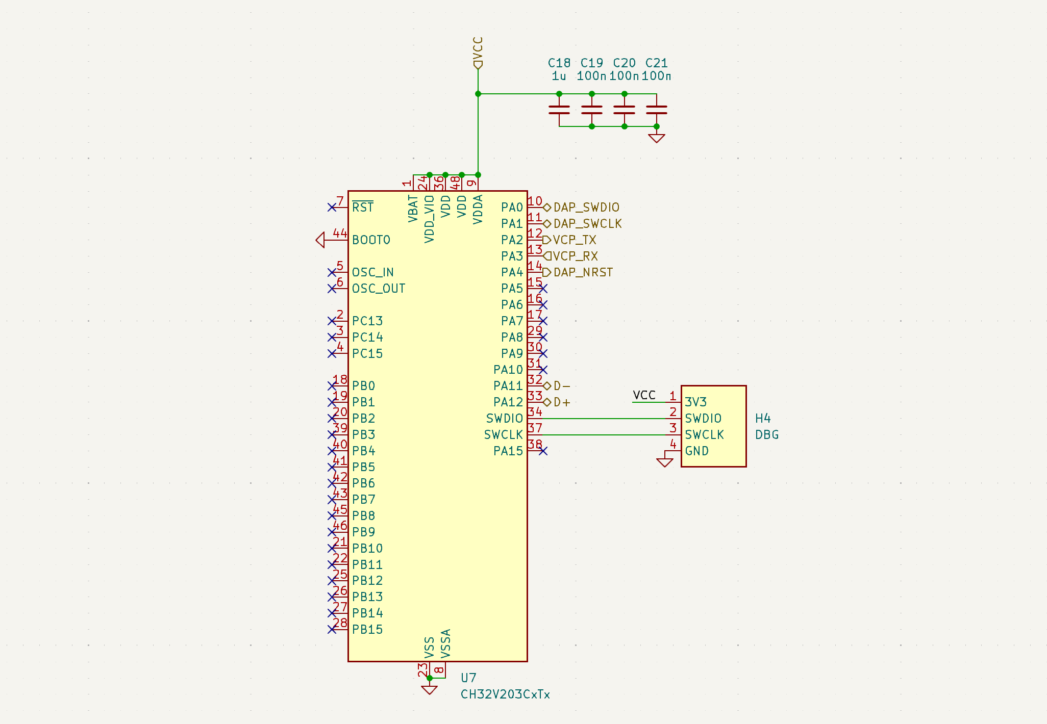Screen dimensions: 1047x724
Task: Select the H4 debug connector body
Action: click(x=714, y=426)
